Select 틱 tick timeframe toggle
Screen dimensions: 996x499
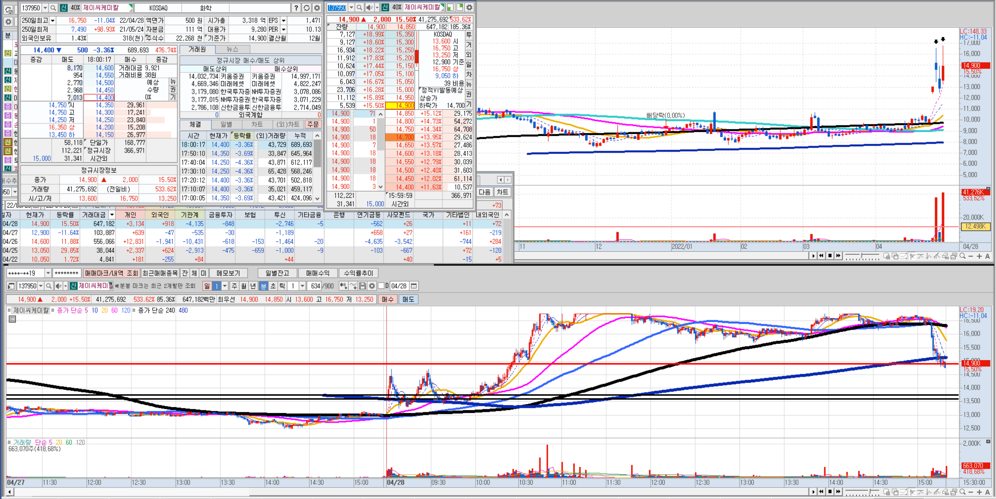(282, 286)
